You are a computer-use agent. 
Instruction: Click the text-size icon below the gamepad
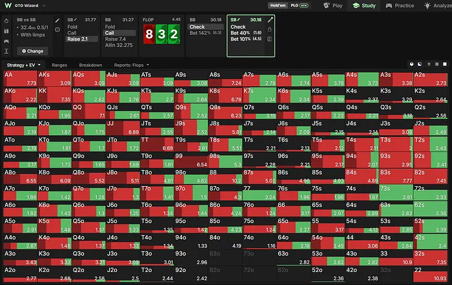pos(6,51)
